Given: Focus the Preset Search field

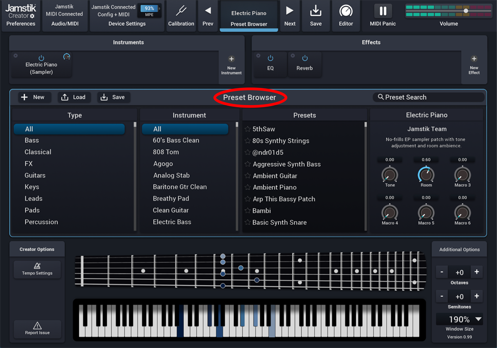Looking at the screenshot, I should pos(429,97).
